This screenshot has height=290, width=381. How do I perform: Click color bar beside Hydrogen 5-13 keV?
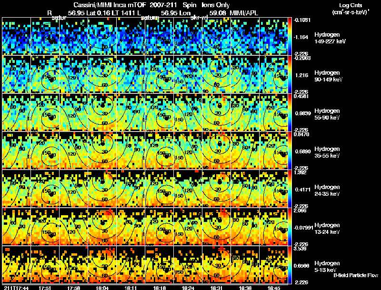[x=290, y=265]
